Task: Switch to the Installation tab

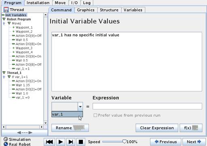Action: click(x=38, y=3)
